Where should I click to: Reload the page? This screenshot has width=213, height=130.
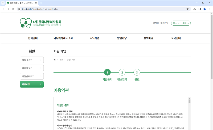[x=13, y=9]
